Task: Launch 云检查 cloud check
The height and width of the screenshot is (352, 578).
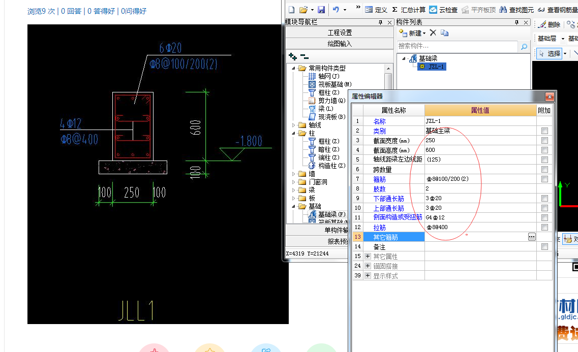Action: tap(443, 10)
